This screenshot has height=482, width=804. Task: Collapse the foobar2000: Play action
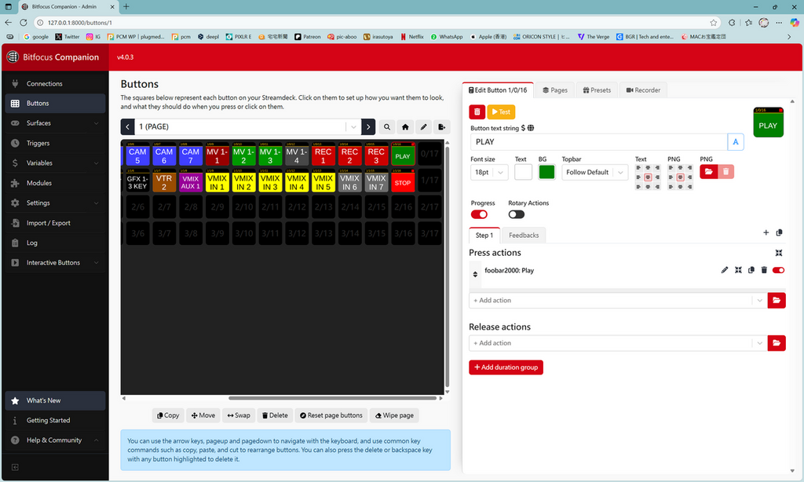(738, 270)
